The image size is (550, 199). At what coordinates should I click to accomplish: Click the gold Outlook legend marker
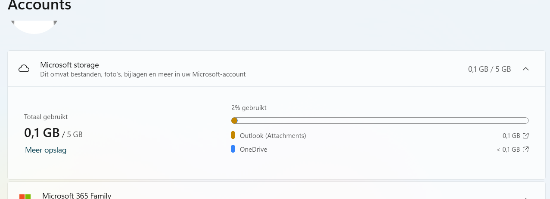pos(233,135)
